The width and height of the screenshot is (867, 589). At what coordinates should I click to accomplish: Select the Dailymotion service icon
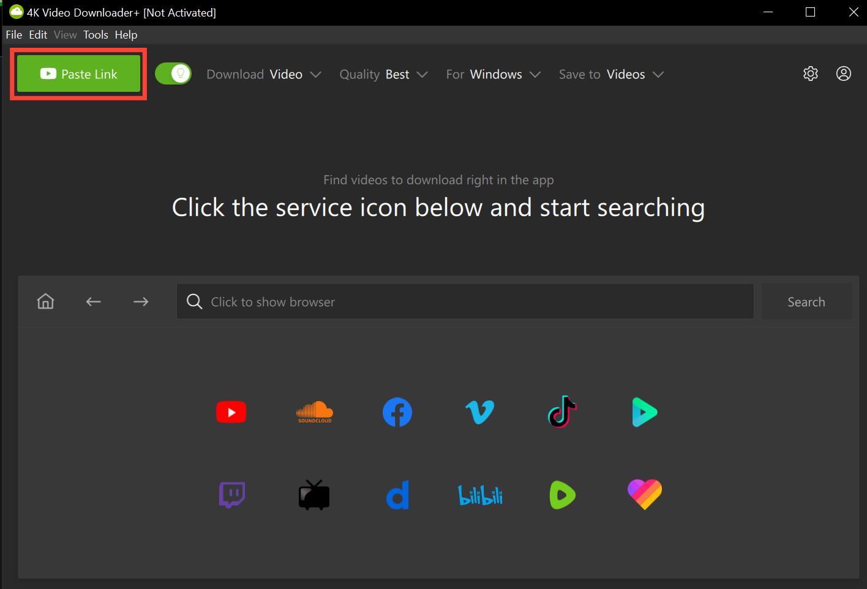click(397, 495)
